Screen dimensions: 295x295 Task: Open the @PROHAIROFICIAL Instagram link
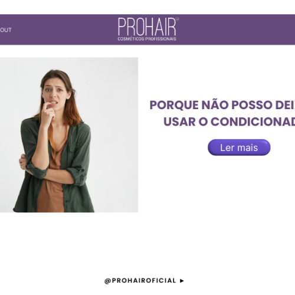coord(140,281)
